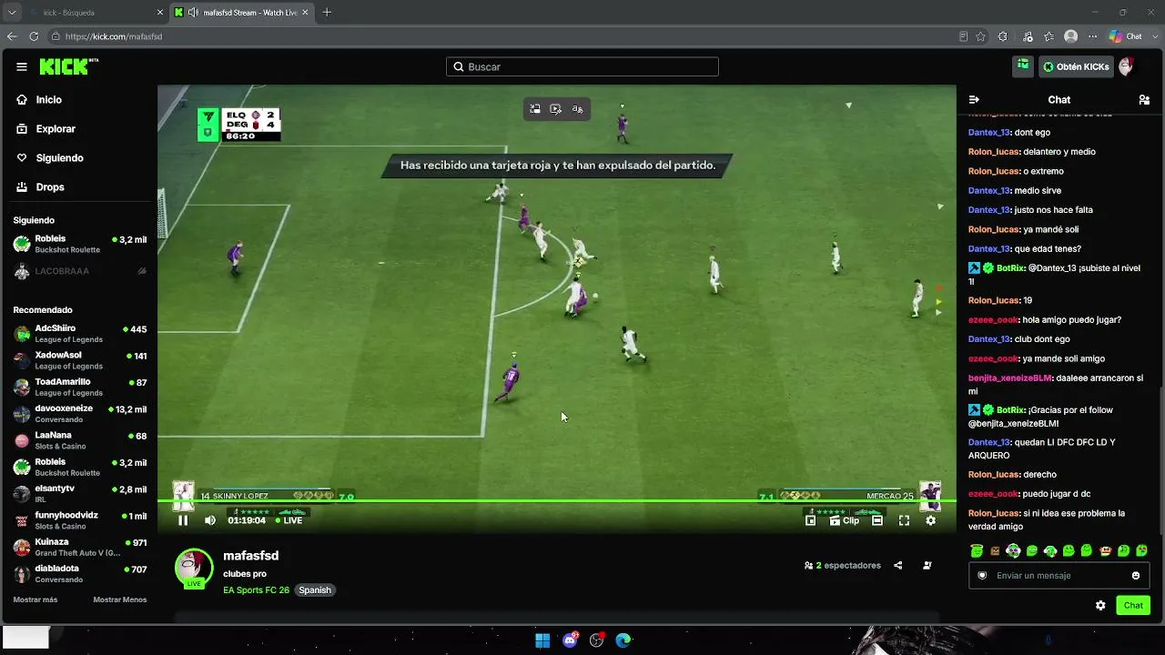1165x655 pixels.
Task: Open recommended channel ToadAmarillo
Action: pyautogui.click(x=79, y=387)
